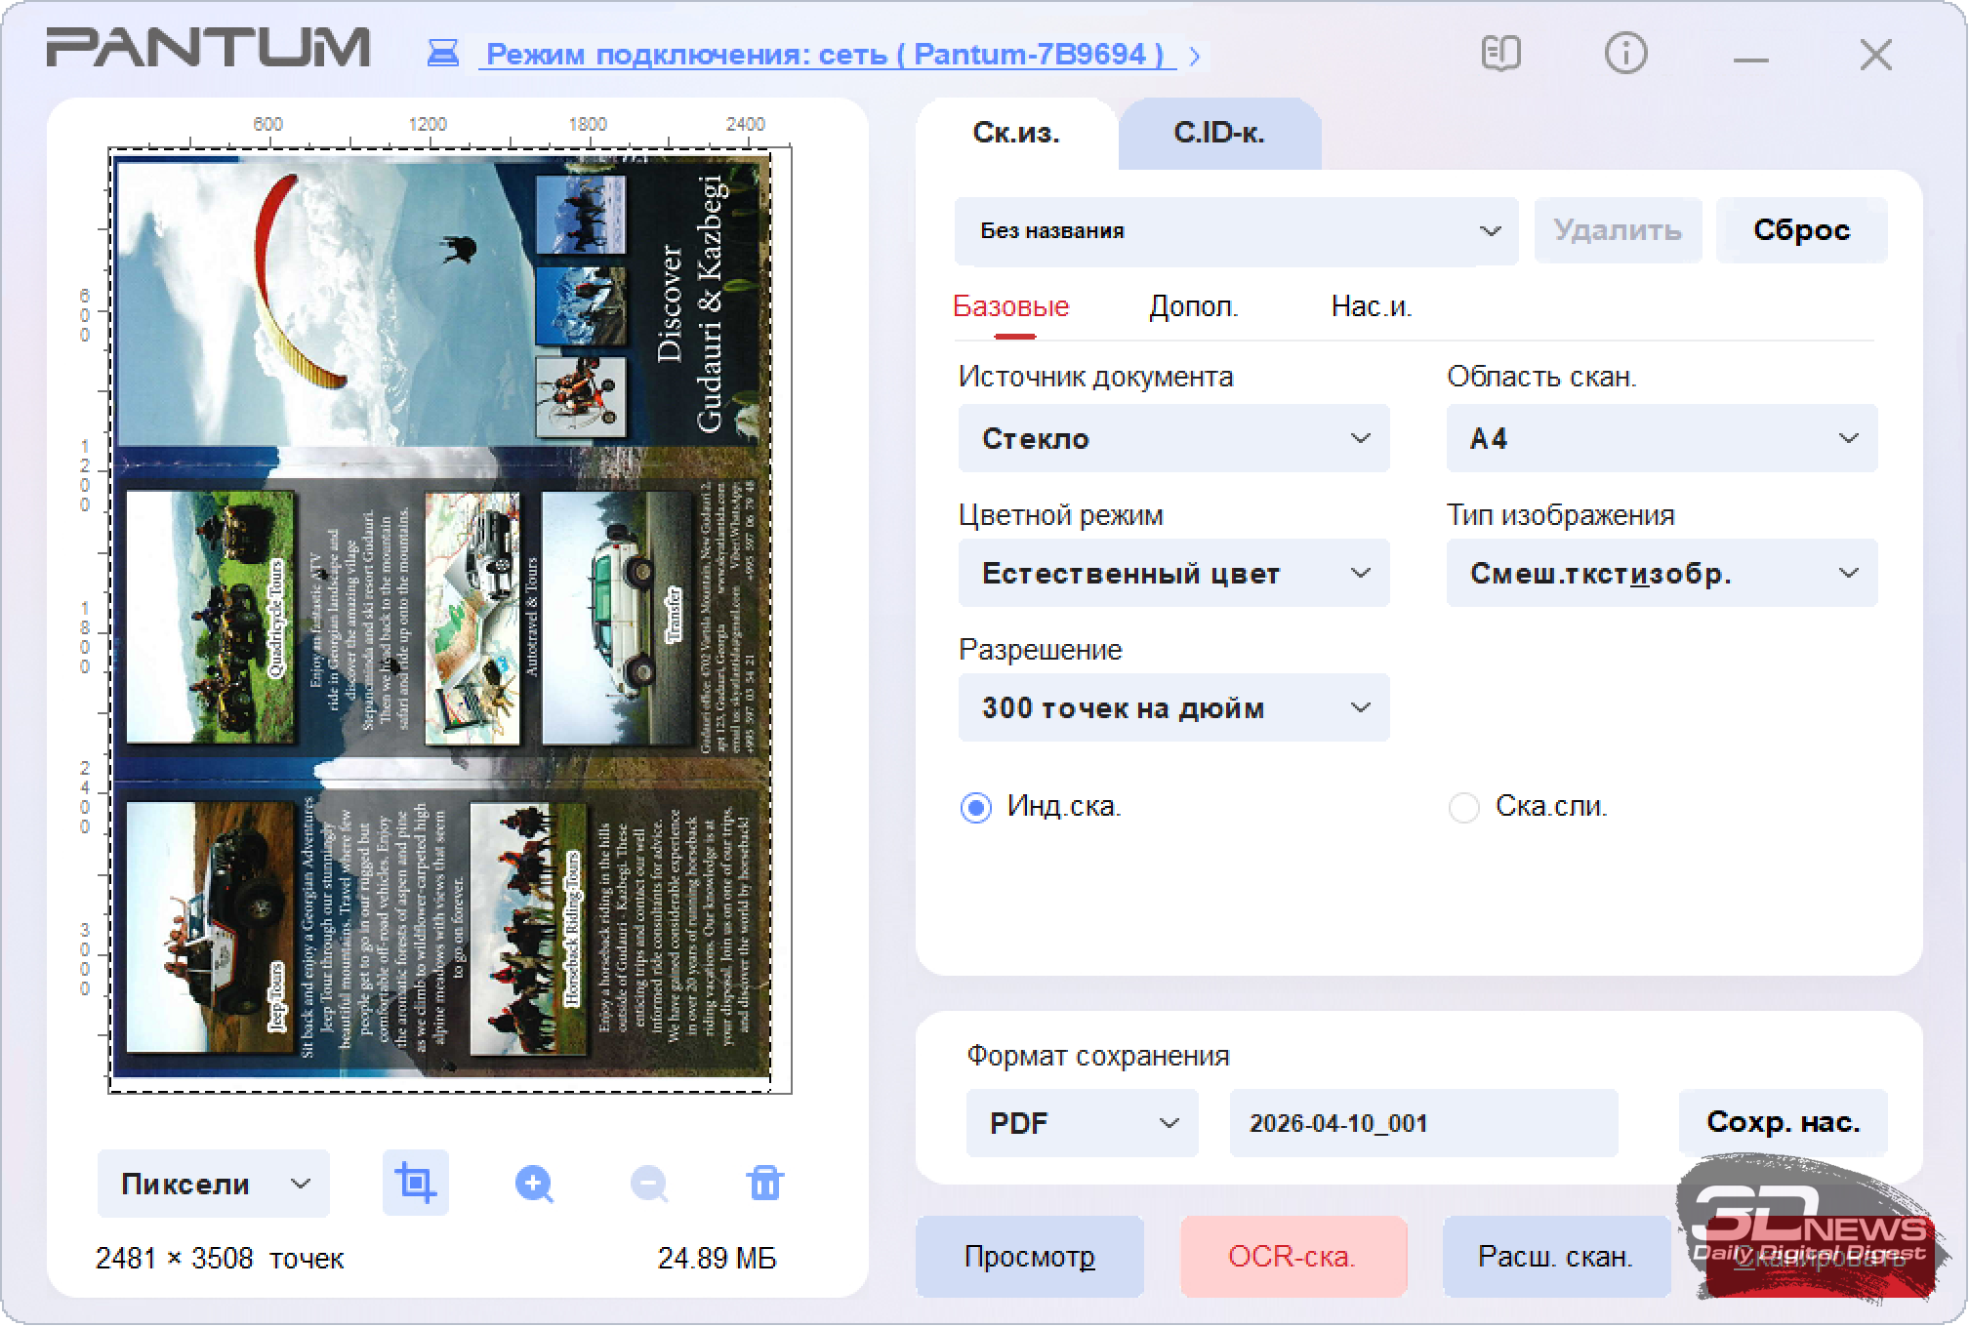Click the zoom out magnifier icon

(649, 1184)
